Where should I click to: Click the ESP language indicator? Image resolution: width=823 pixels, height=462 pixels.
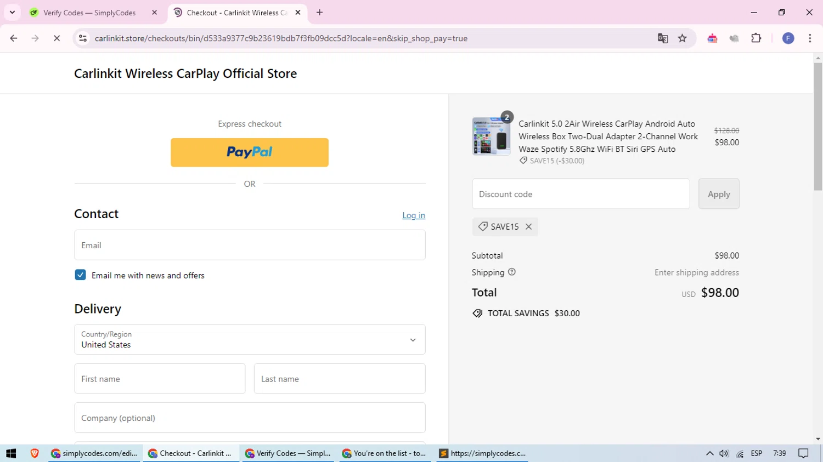[757, 453]
